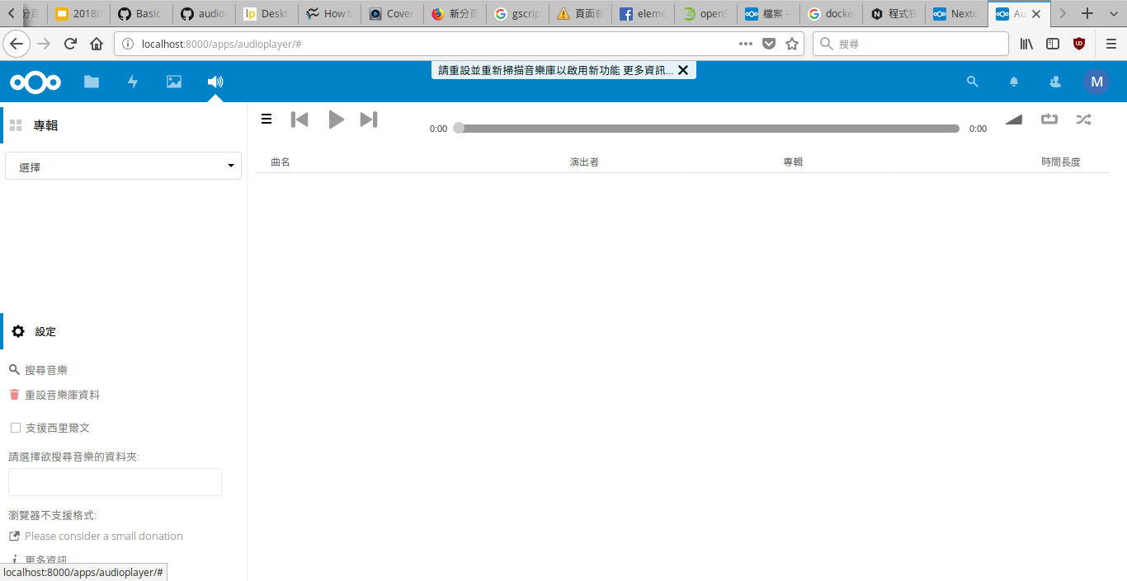Skip to the next track
This screenshot has height=581, width=1127.
tap(369, 119)
